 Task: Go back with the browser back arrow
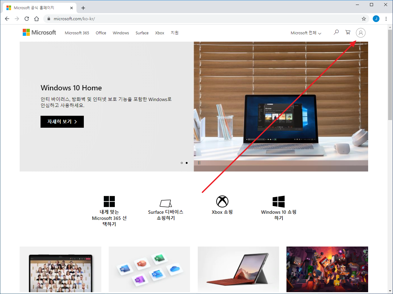[7, 19]
